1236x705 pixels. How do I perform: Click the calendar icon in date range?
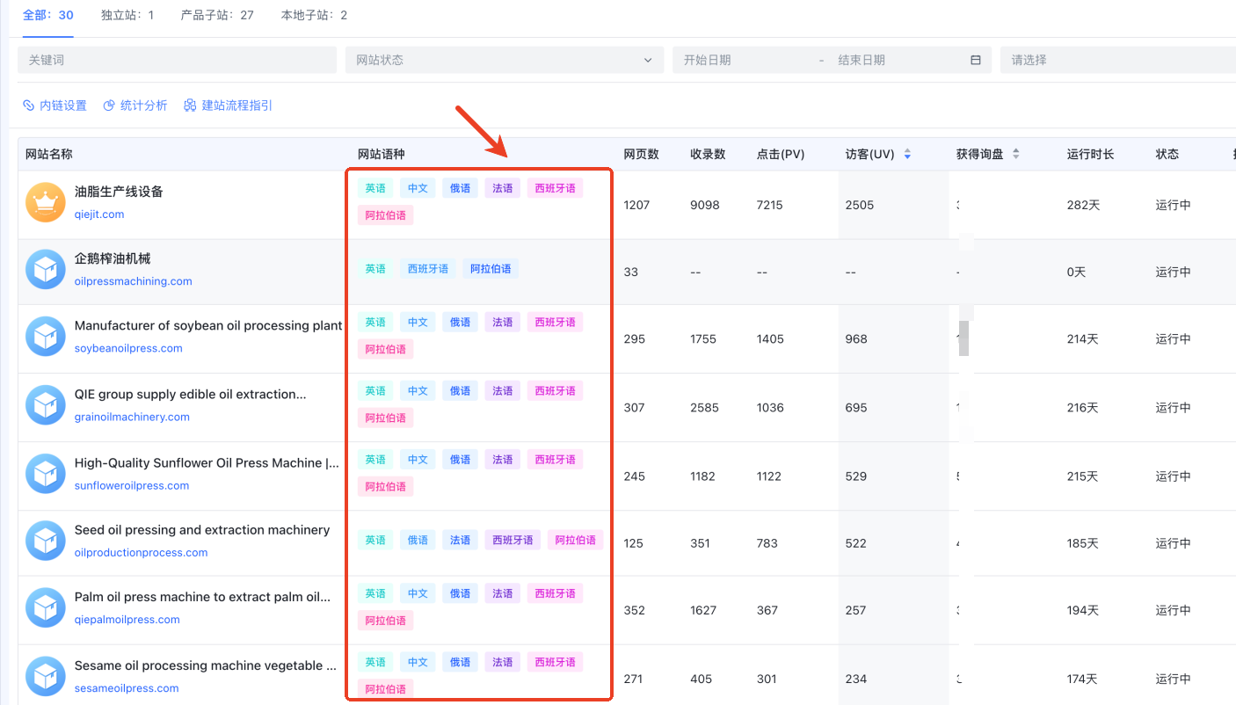[975, 60]
